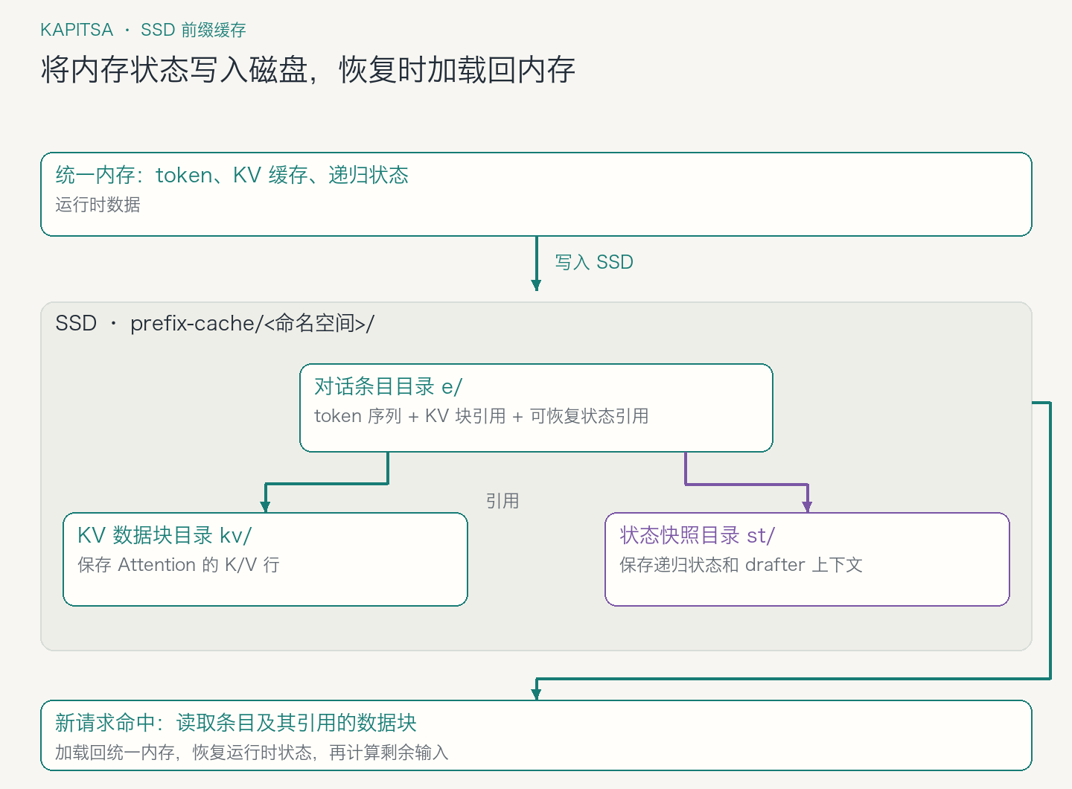The width and height of the screenshot is (1072, 789).
Task: Select the description "保存递归状态和 drafter 上下文"
Action: click(x=741, y=565)
